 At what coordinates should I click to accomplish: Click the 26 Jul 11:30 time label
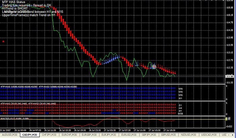[x=50, y=130]
